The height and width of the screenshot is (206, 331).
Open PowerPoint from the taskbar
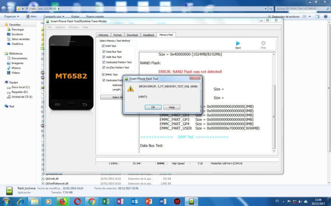[x=149, y=202]
